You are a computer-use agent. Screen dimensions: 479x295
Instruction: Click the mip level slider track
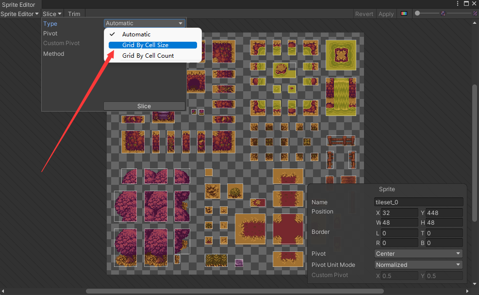click(459, 13)
